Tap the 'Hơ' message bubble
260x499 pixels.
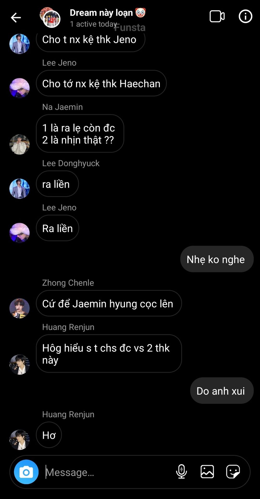(x=49, y=435)
